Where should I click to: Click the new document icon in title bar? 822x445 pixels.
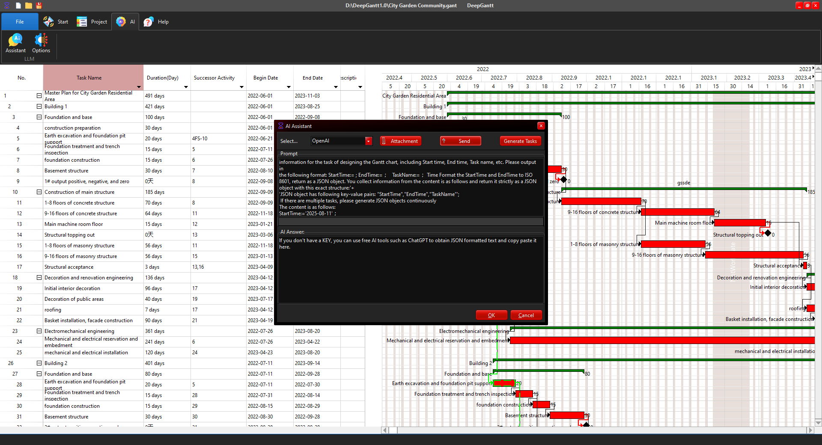tap(18, 6)
